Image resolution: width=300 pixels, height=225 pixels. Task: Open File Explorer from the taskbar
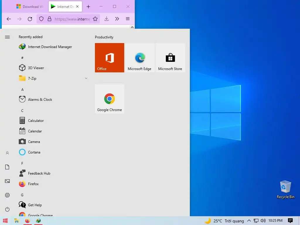pos(16,221)
